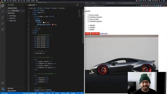Open errors and warnings in status bar
Image resolution: width=167 pixels, height=94 pixels.
coord(5,93)
